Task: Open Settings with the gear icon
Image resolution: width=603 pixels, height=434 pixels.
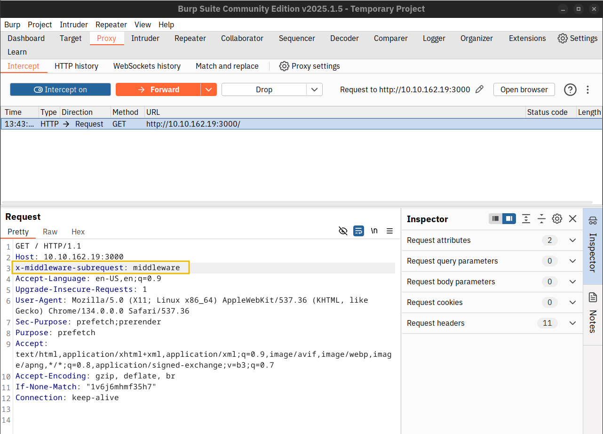Action: point(578,38)
